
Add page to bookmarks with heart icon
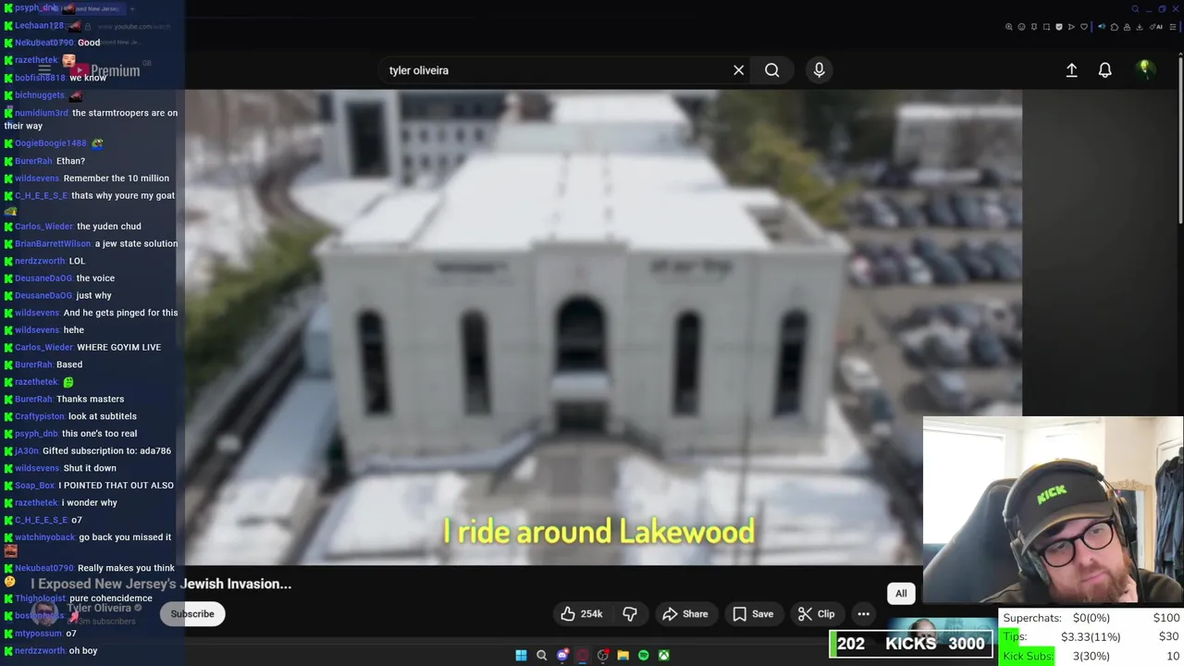(1084, 27)
